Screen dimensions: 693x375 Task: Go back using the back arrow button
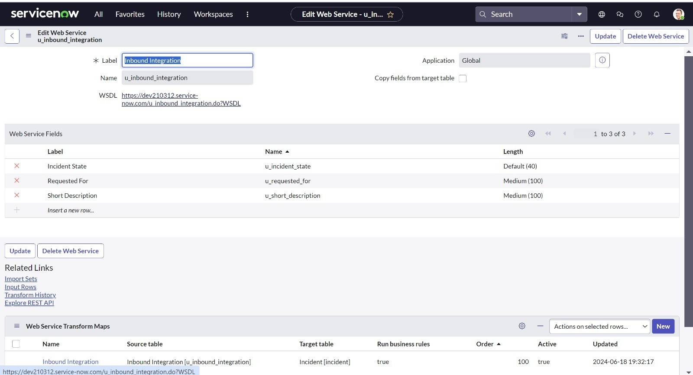12,36
